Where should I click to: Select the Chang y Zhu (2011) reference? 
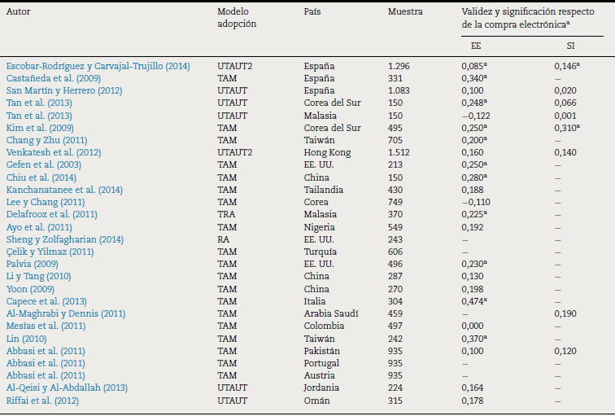click(x=47, y=140)
